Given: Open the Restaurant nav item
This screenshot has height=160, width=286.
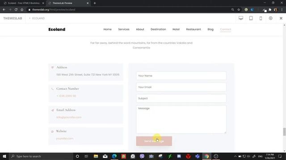Looking at the screenshot, I should [x=193, y=29].
